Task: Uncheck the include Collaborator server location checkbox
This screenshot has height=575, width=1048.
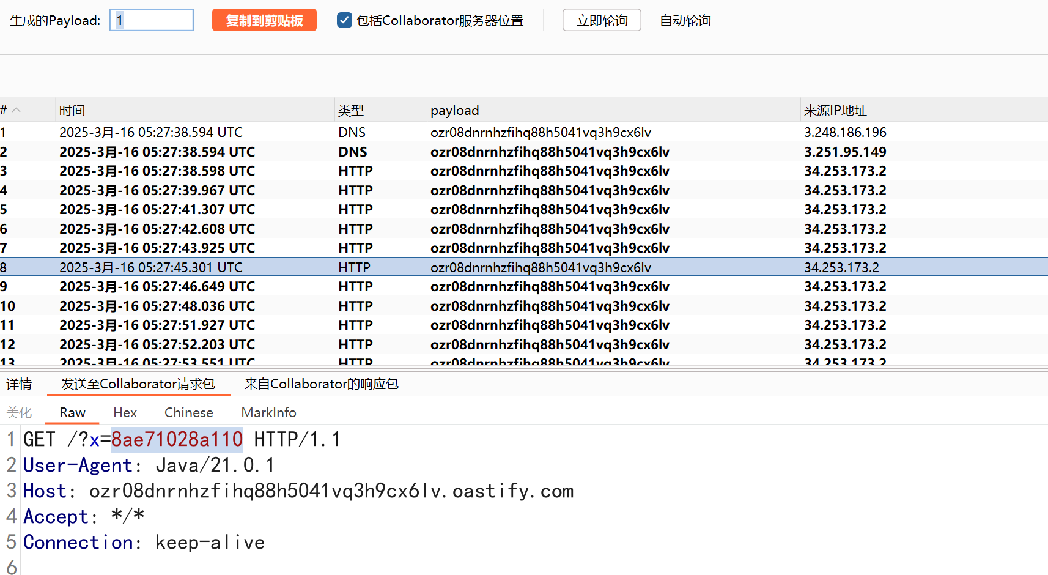Action: coord(344,20)
